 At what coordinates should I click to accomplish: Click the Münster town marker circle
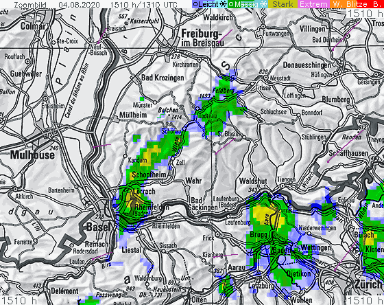[155, 102]
